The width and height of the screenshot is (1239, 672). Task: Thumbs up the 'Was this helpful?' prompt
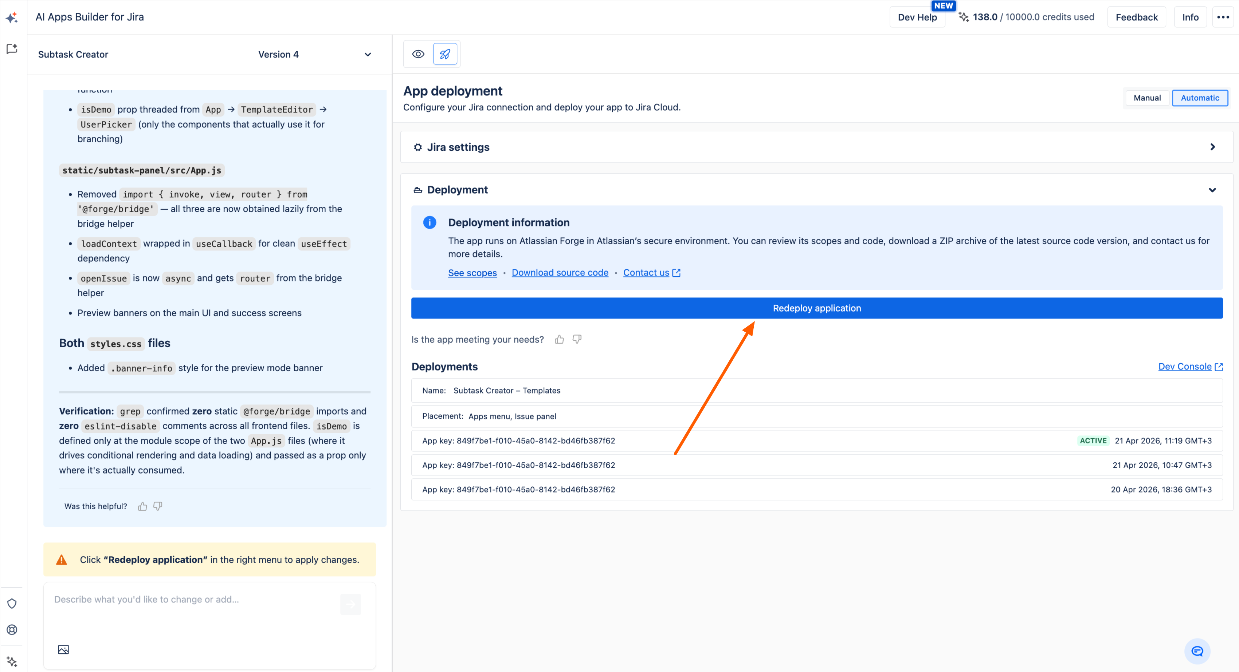[x=142, y=506]
